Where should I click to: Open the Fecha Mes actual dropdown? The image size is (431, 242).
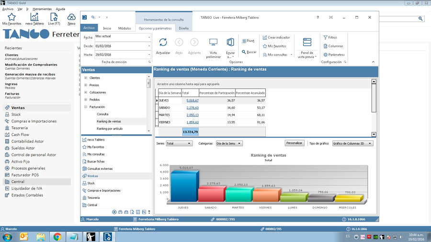149,37
